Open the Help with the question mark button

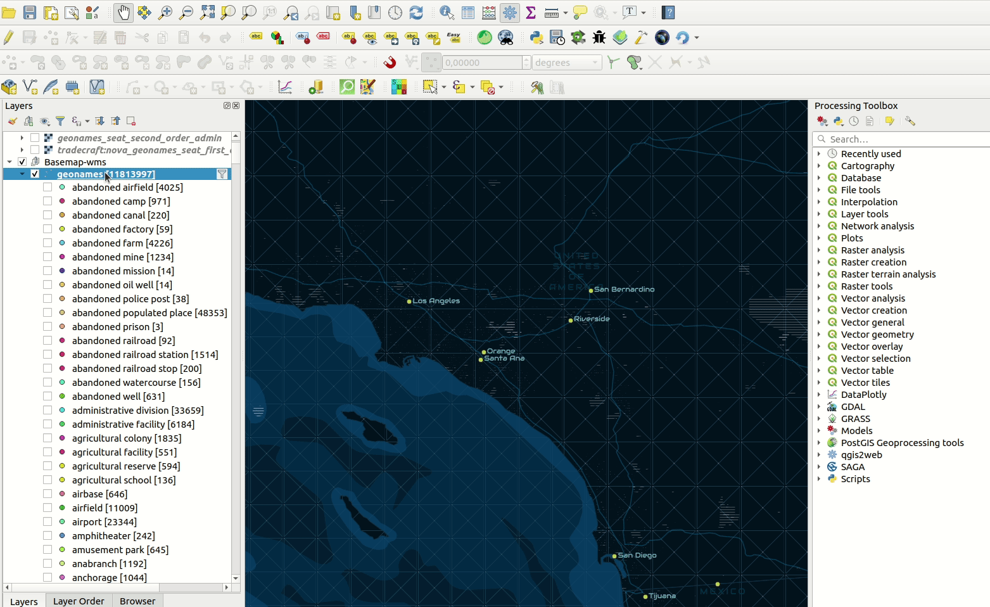pyautogui.click(x=667, y=12)
